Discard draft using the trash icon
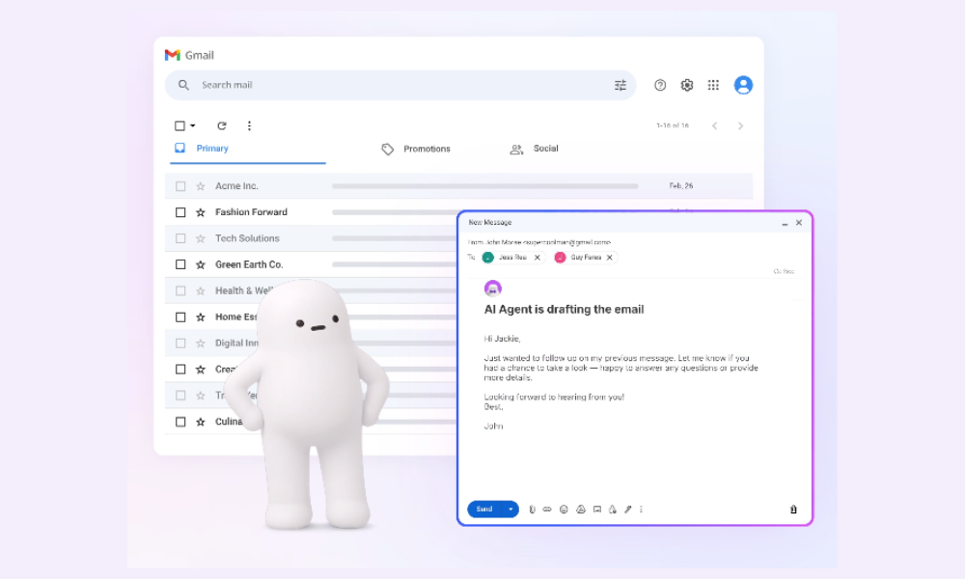The height and width of the screenshot is (579, 965). (793, 510)
